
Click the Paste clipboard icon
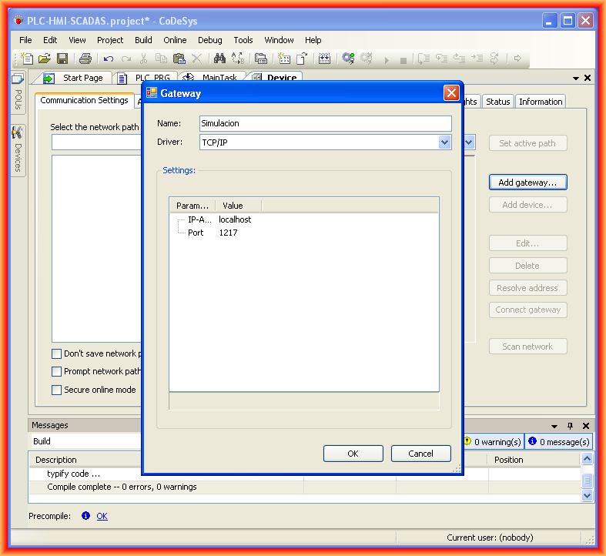coord(179,59)
